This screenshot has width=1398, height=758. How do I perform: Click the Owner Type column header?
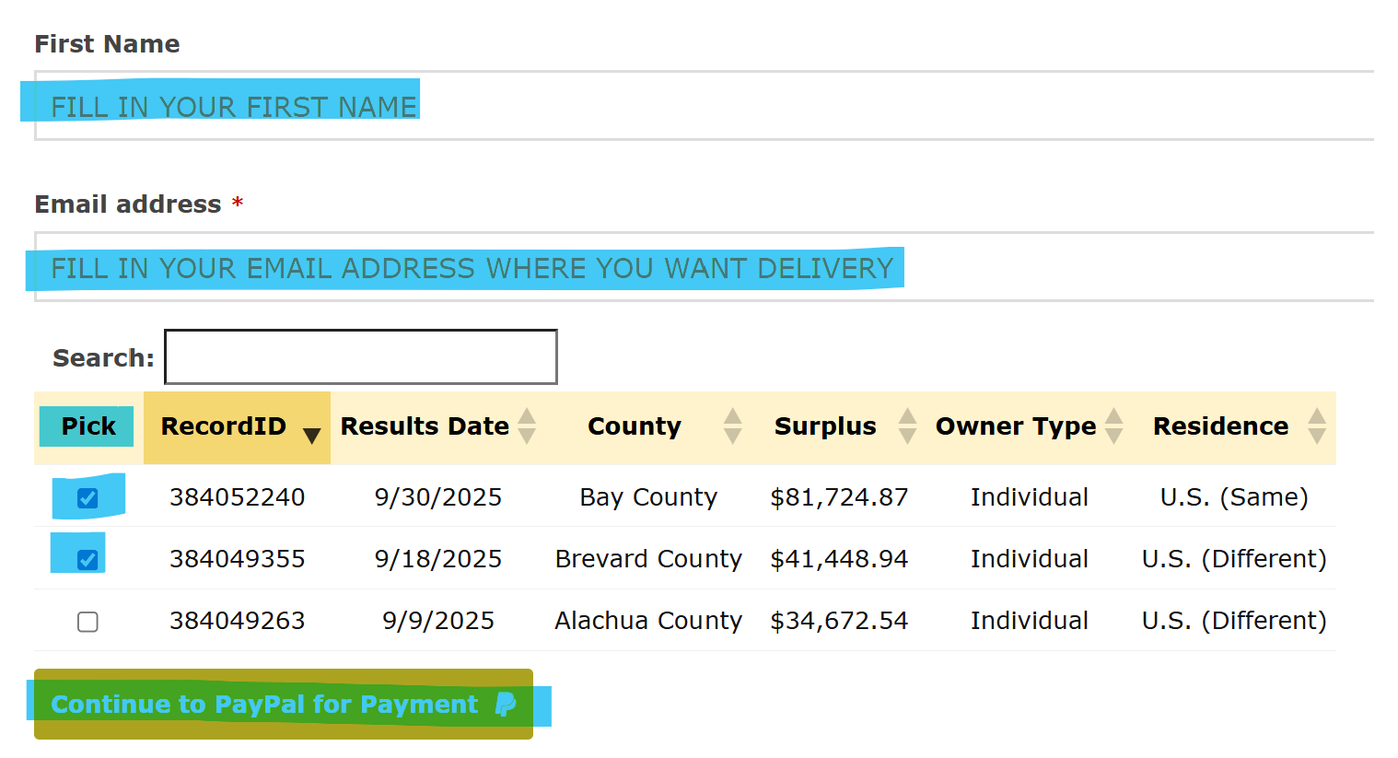1016,426
